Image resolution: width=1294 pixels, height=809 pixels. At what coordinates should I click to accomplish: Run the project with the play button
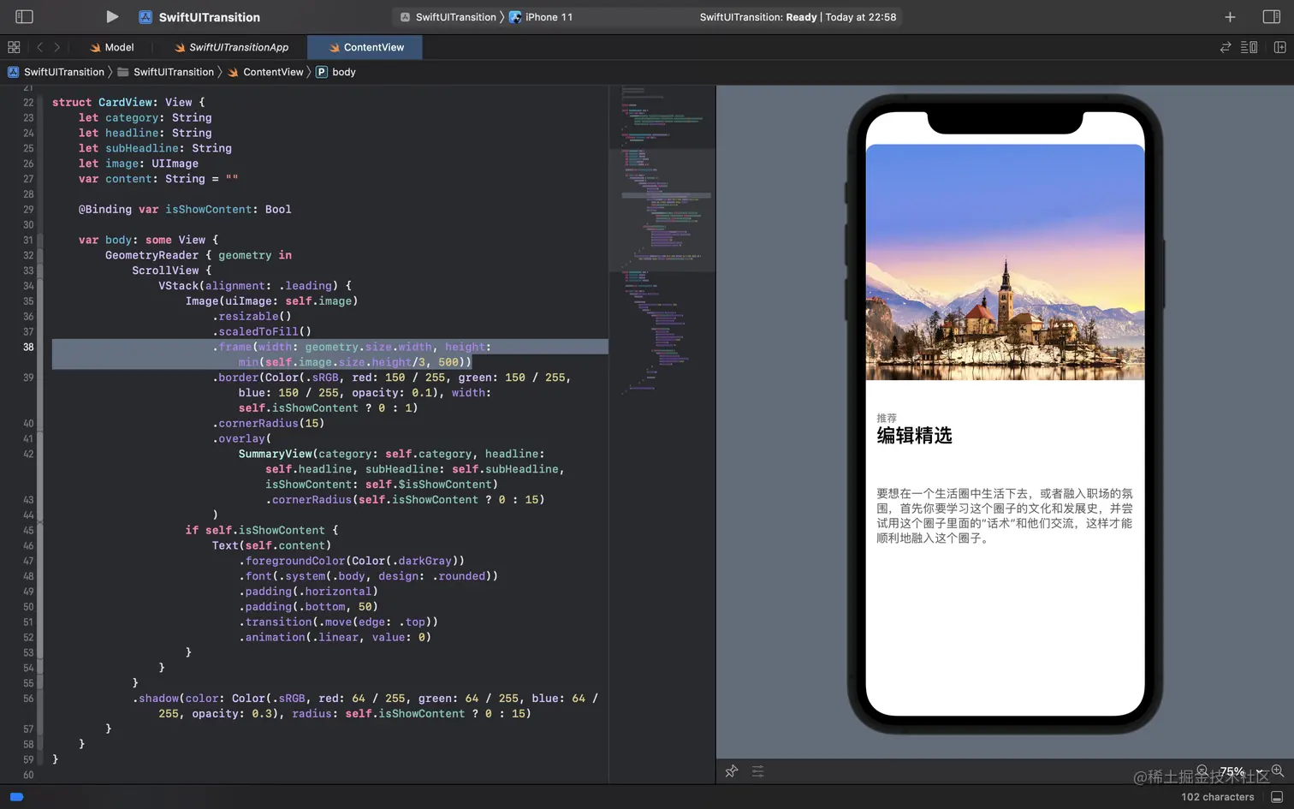point(111,16)
